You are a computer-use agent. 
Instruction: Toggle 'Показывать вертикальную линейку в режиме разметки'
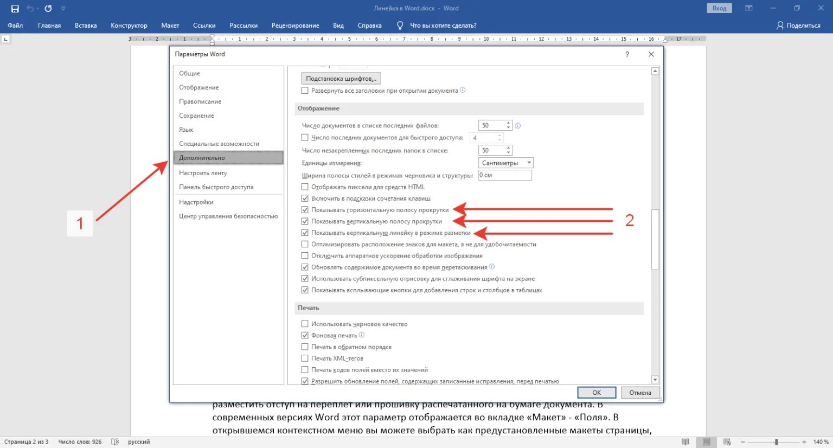[305, 233]
